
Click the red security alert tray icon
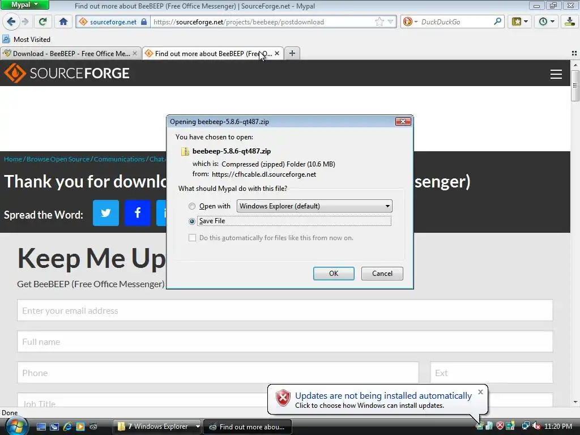(500, 426)
